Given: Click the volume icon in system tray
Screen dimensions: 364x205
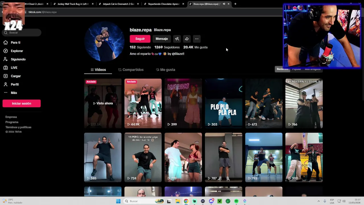Looking at the screenshot, I should click(x=344, y=201).
